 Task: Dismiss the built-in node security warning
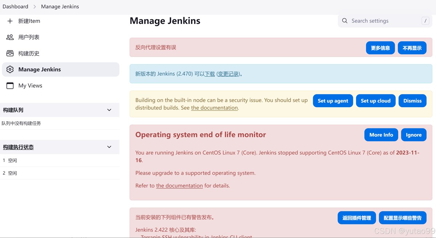(412, 101)
